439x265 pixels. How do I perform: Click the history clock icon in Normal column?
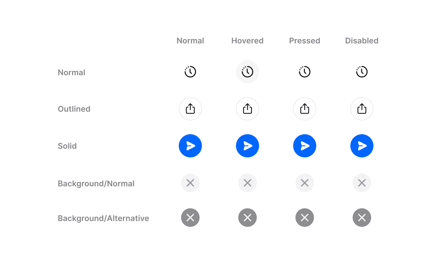click(x=190, y=72)
